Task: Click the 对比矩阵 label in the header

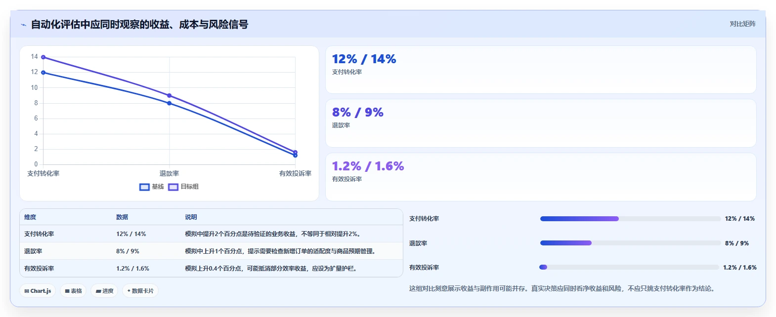Action: pos(742,24)
